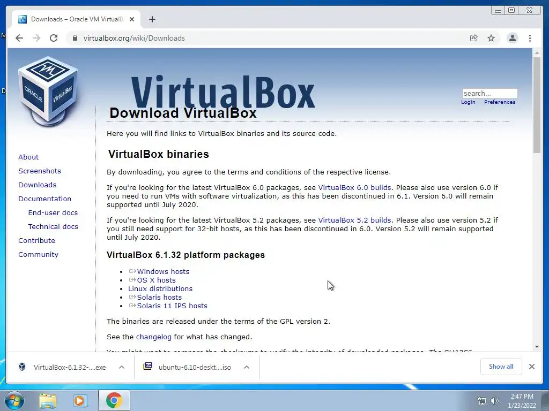The height and width of the screenshot is (411, 549).
Task: Click the taskbar clock showing 2:47 PM
Action: pos(522,401)
